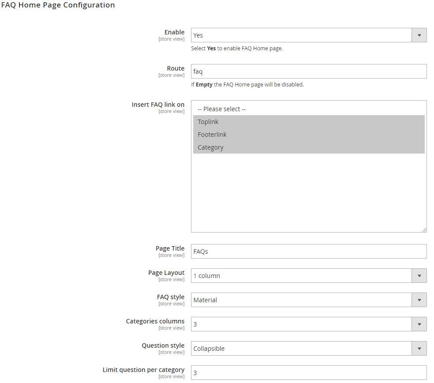Image resolution: width=434 pixels, height=383 pixels.
Task: Click the "Question style" field label
Action: pyautogui.click(x=163, y=345)
